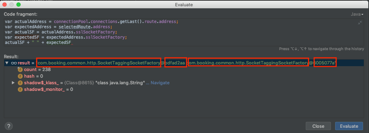Open the help question mark button
This screenshot has width=369, height=133.
pyautogui.click(x=9, y=126)
